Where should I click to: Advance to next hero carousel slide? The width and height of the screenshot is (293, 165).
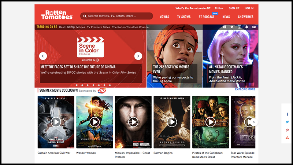click(138, 56)
